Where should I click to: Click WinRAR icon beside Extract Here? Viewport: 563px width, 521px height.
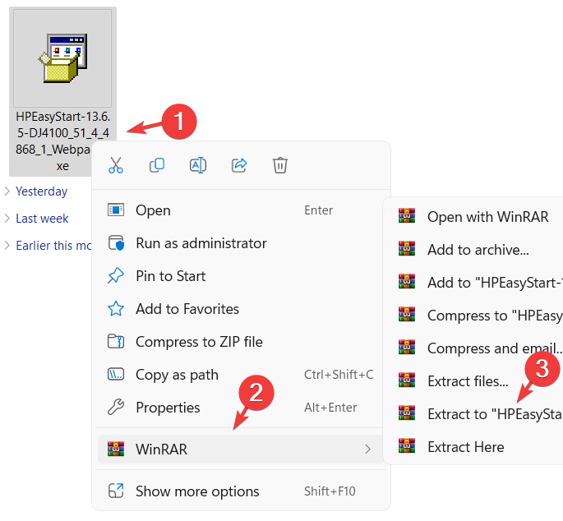pos(407,445)
